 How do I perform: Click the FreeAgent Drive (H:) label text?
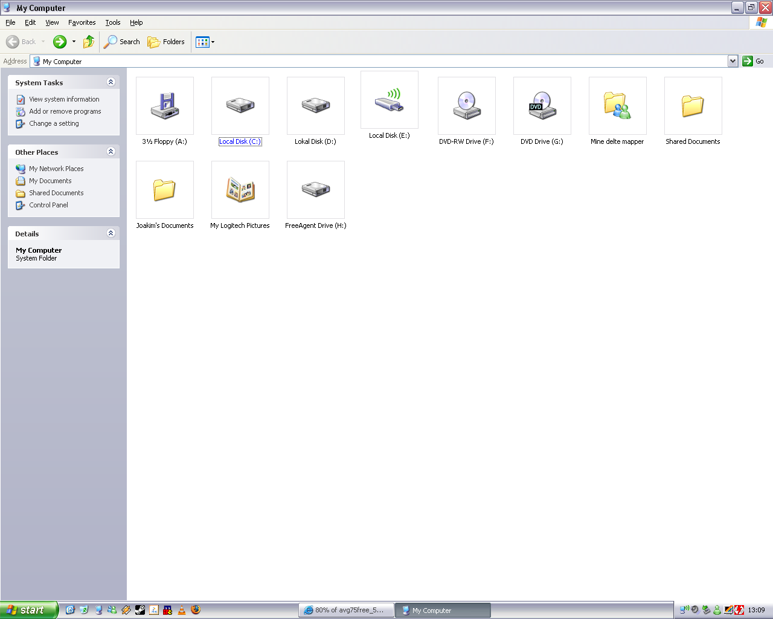click(x=316, y=225)
